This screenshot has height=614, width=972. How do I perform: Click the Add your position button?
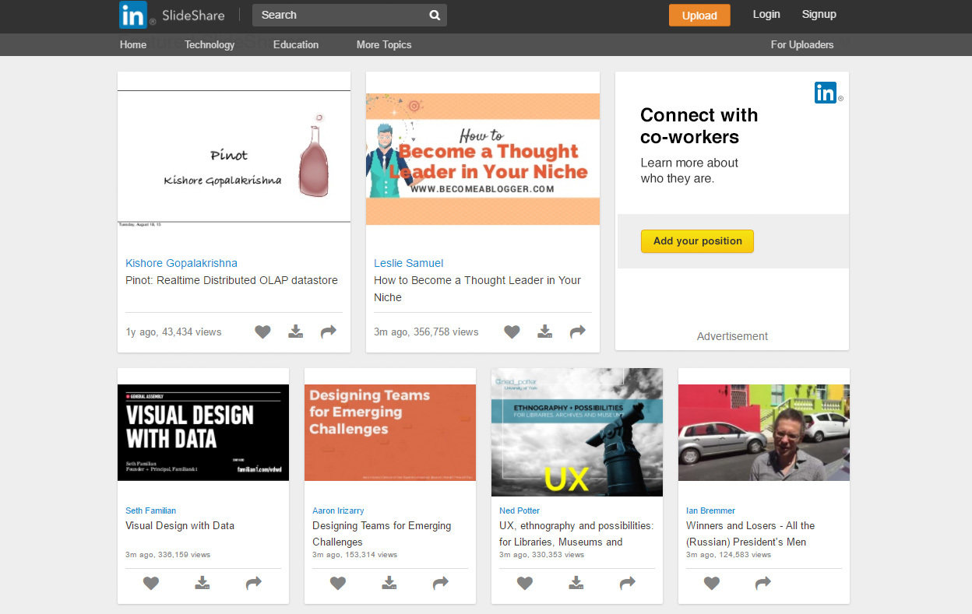pos(697,241)
